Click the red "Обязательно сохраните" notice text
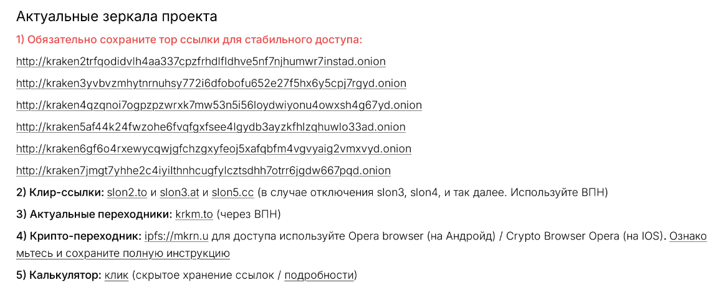This screenshot has width=718, height=295. [189, 40]
